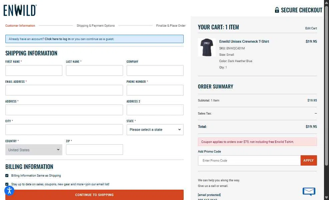This screenshot has width=329, height=200.
Task: Focus the Address 2 field
Action: [155, 110]
